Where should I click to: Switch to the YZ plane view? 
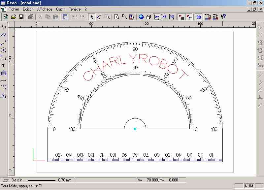pyautogui.click(x=172, y=17)
